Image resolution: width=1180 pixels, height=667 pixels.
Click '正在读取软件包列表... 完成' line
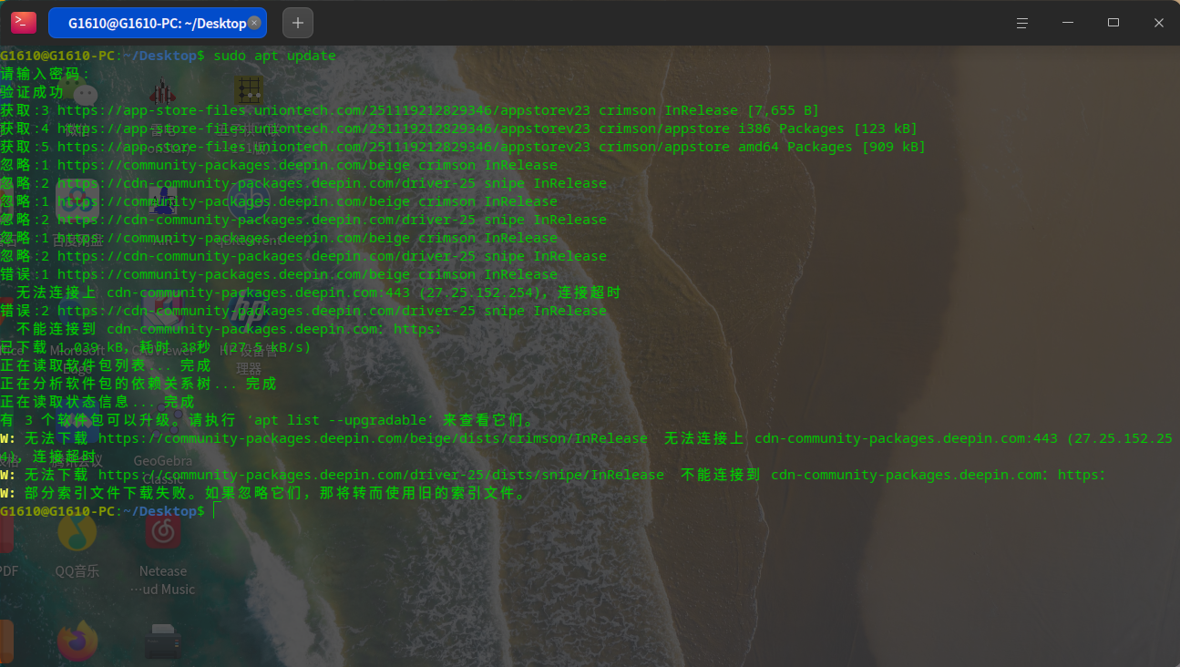(x=106, y=365)
